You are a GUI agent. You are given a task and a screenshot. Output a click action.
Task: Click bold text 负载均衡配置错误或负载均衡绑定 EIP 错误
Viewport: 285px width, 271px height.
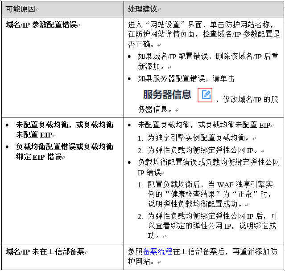[x=65, y=152]
